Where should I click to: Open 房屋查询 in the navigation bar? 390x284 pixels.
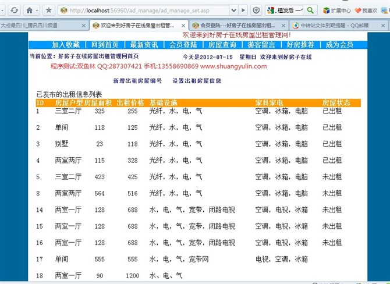click(222, 45)
